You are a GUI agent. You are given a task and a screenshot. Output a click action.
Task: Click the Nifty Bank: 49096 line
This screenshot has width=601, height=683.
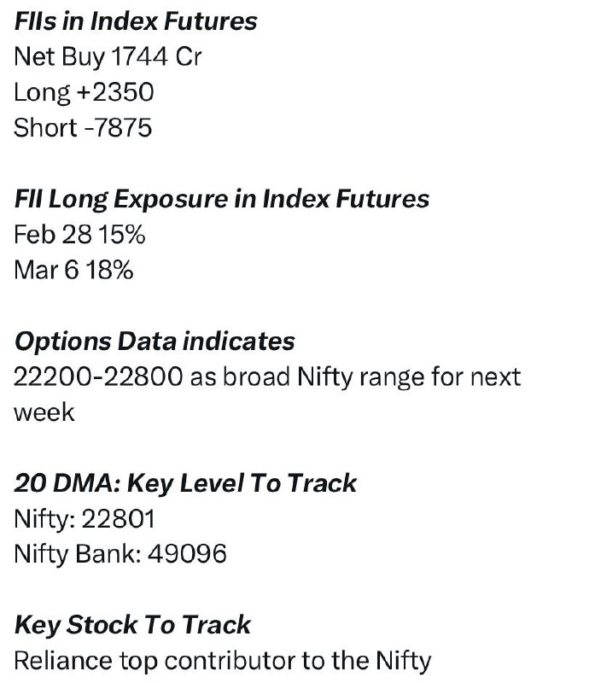pyautogui.click(x=120, y=554)
